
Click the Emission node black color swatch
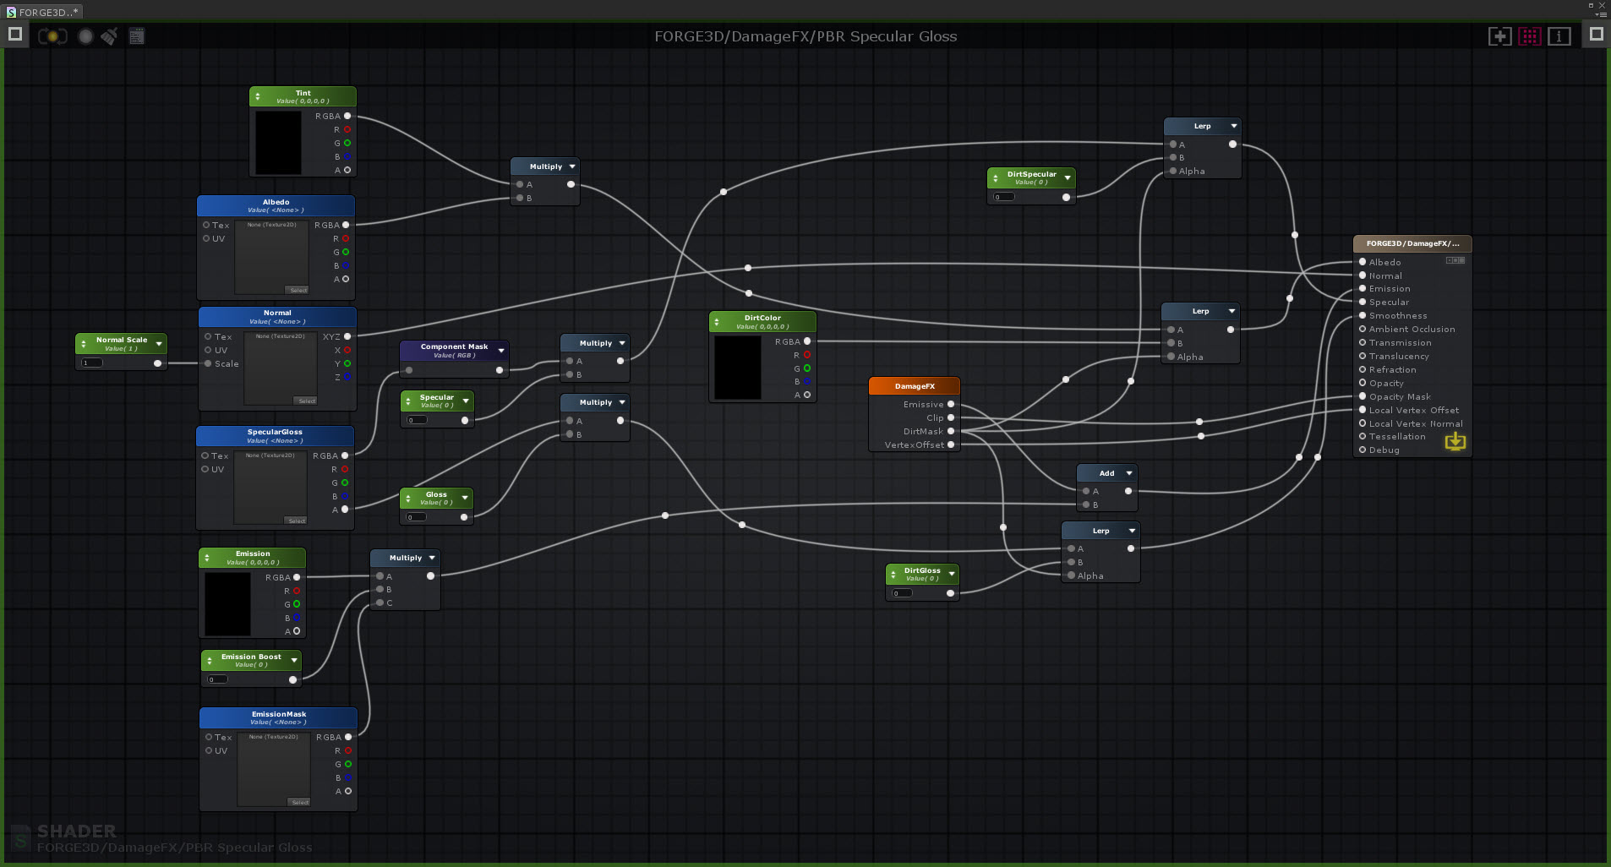tap(227, 604)
